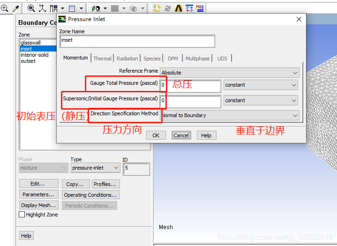Switch to the Species tab
The height and width of the screenshot is (246, 337).
pyautogui.click(x=152, y=59)
